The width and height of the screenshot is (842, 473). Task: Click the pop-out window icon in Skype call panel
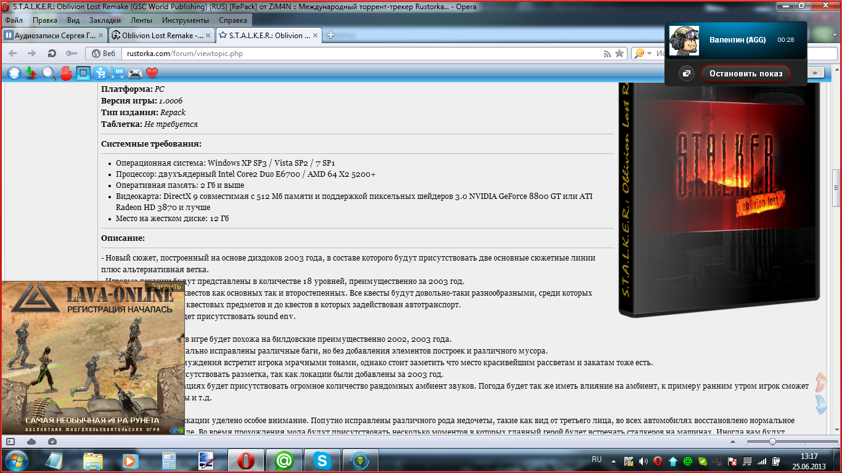pyautogui.click(x=687, y=74)
